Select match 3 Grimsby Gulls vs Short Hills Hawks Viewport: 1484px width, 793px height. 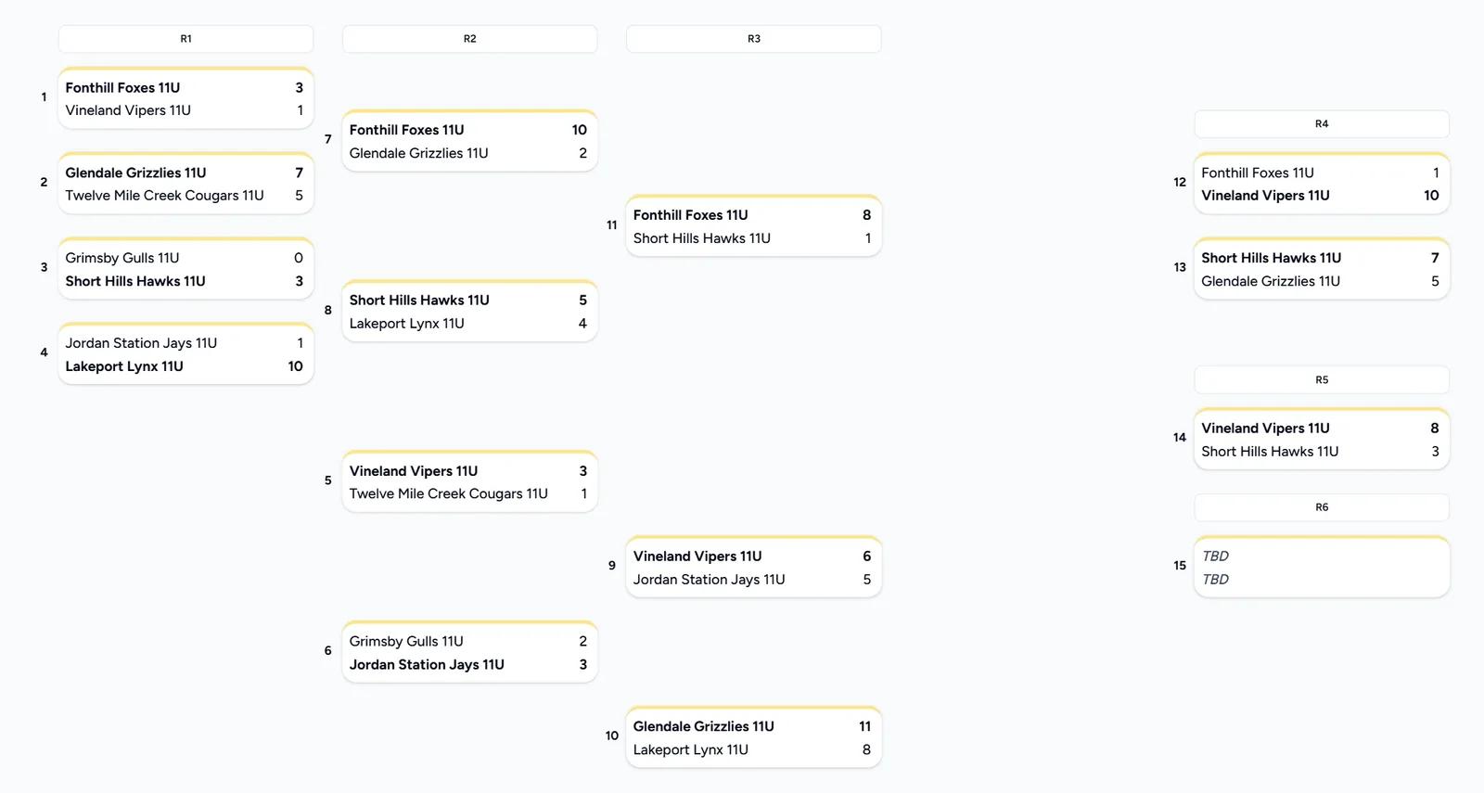[x=185, y=269]
